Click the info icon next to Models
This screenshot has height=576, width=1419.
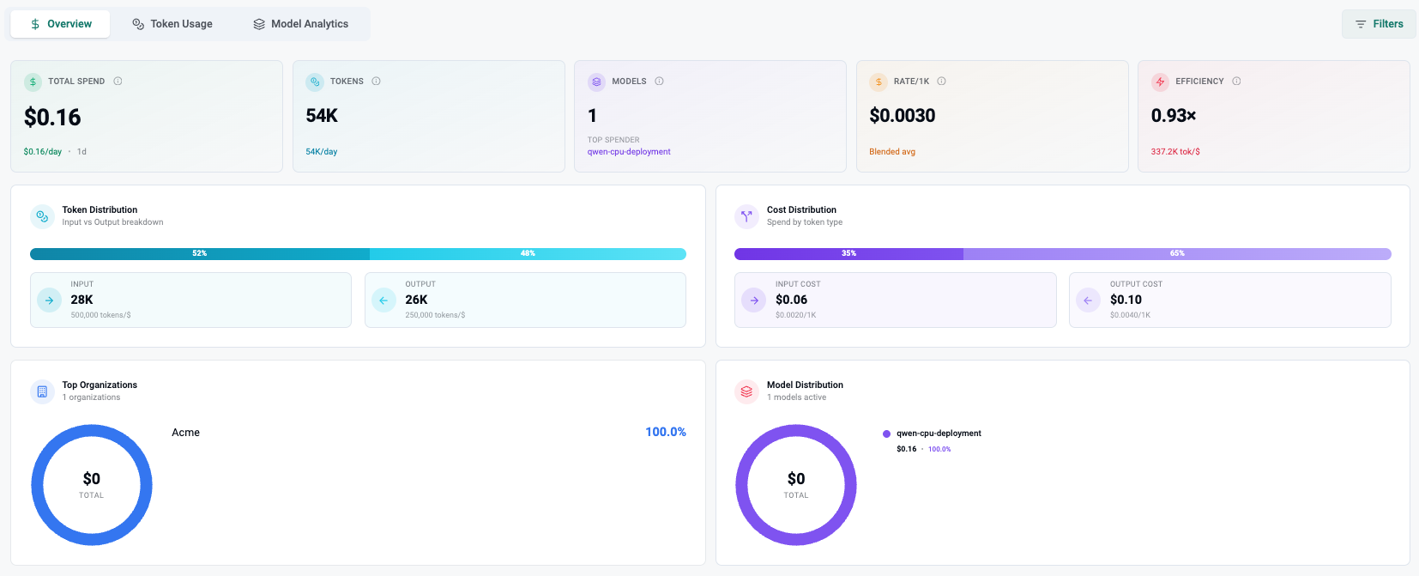tap(660, 82)
